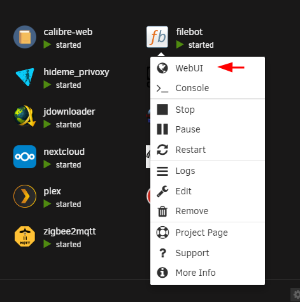Click the jdownloader globe icon

[x=25, y=116]
